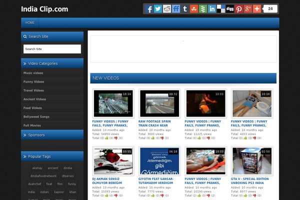Thumbs down the GTA V unboxing video
Screen dimensions: 300x200
click(x=254, y=195)
